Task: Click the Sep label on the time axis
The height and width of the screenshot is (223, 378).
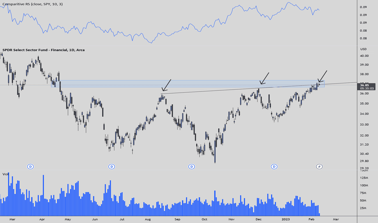Action: (177, 219)
